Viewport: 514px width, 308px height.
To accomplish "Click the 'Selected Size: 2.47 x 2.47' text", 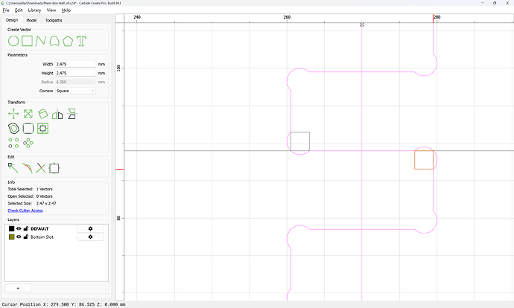I will (32, 203).
